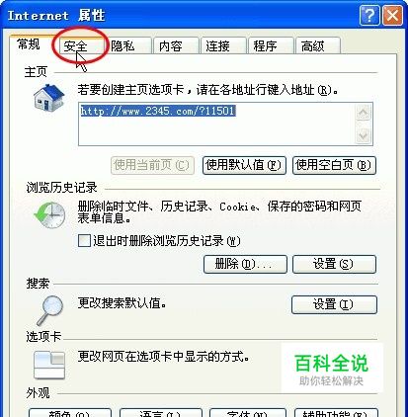The image size is (408, 417).
Task: Click the green arrow clock history icon
Action: point(50,215)
